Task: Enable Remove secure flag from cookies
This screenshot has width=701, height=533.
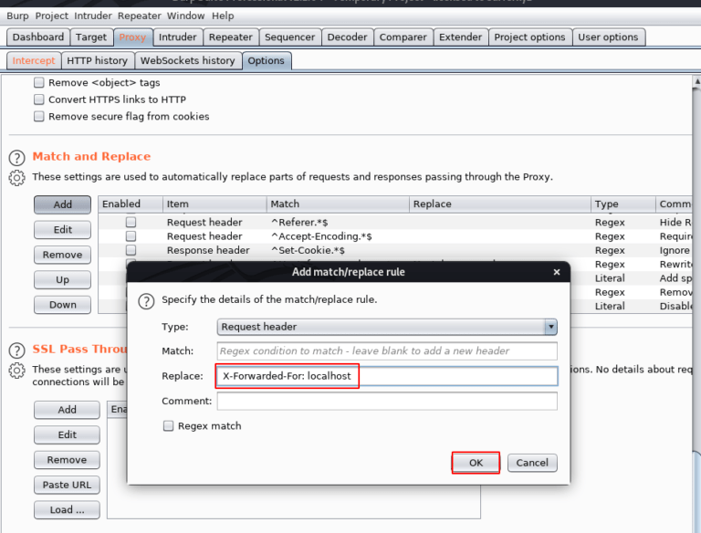Action: (x=39, y=117)
